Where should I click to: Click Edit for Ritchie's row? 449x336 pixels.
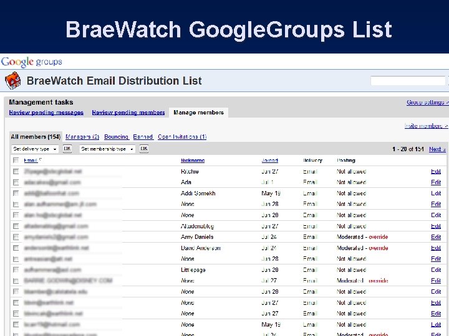point(436,172)
